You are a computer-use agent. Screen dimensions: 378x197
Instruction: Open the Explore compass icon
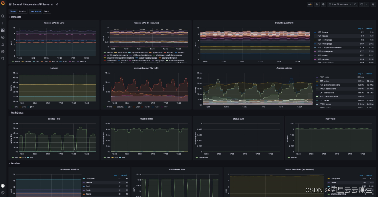tap(3, 38)
